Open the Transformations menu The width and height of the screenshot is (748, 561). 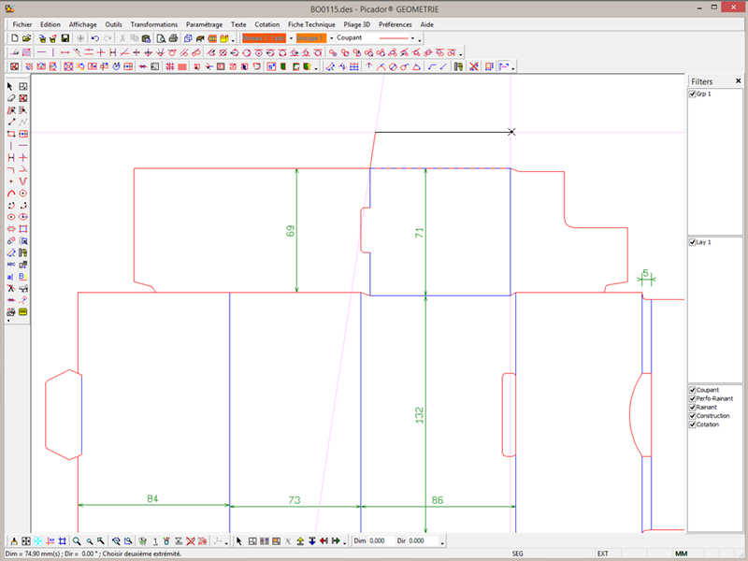point(154,23)
